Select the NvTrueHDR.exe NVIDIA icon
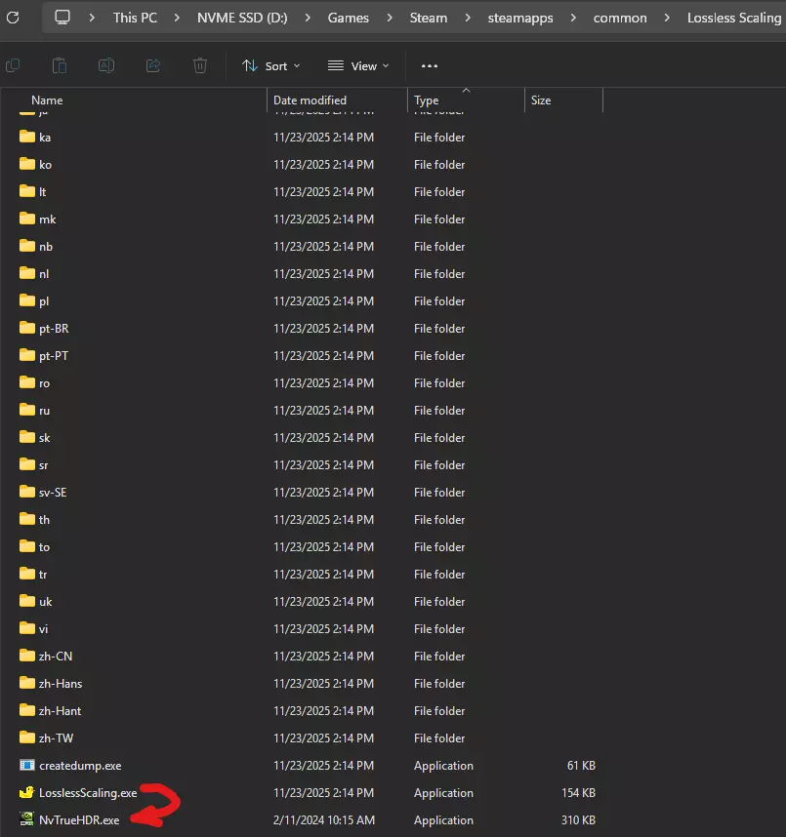Viewport: 786px width, 837px height. tap(26, 819)
